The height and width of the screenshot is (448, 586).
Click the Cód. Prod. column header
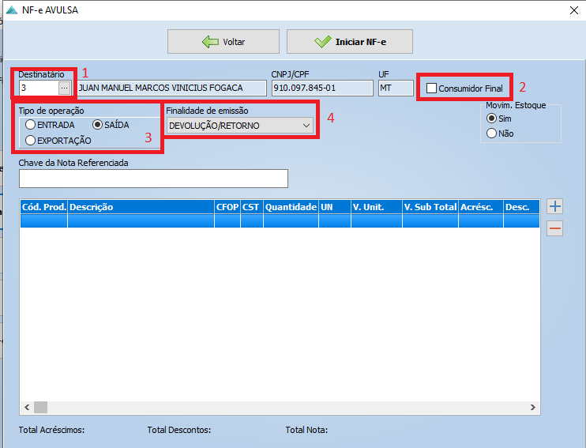pos(43,207)
